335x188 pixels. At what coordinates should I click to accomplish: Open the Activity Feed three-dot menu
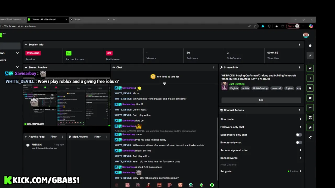point(62,137)
